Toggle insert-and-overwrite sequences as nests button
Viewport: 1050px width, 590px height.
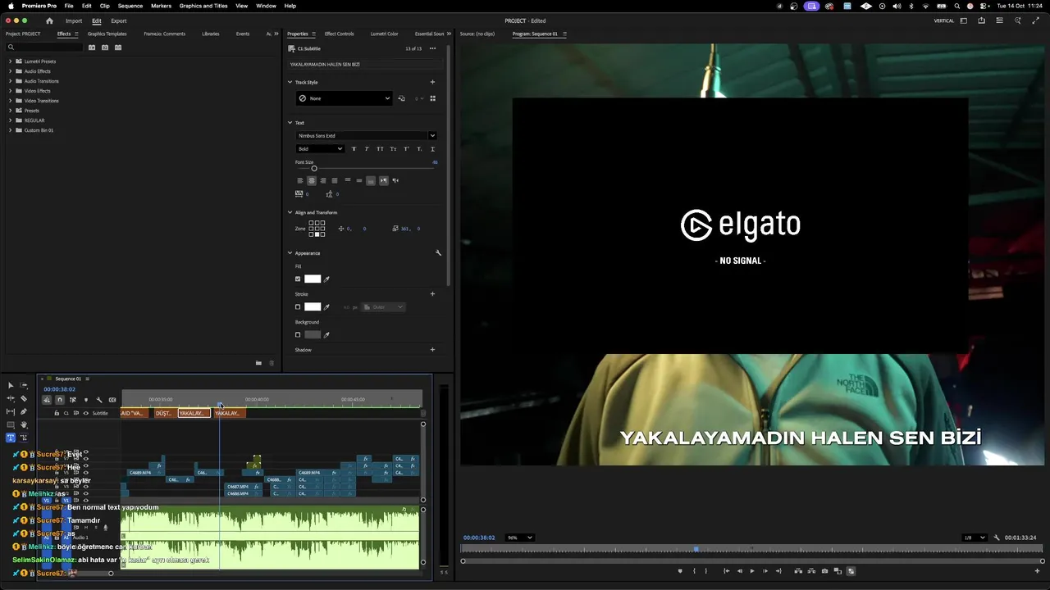click(x=47, y=400)
